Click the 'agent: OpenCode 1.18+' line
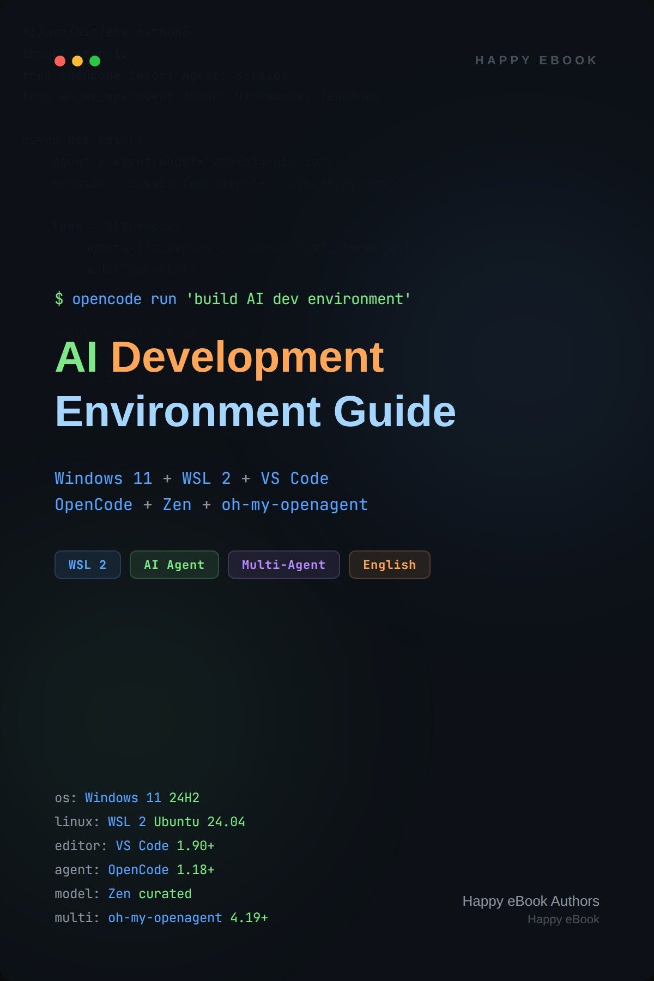The width and height of the screenshot is (654, 981). tap(135, 870)
